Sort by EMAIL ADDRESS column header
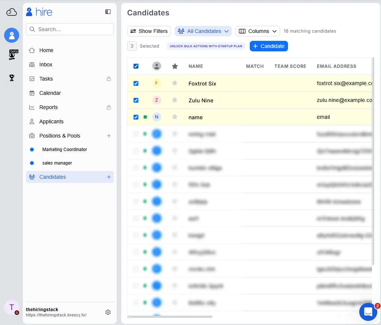This screenshot has height=325, width=381. [336, 66]
